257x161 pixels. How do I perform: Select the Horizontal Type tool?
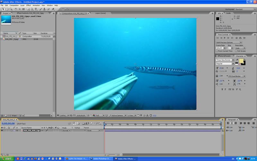(36, 9)
